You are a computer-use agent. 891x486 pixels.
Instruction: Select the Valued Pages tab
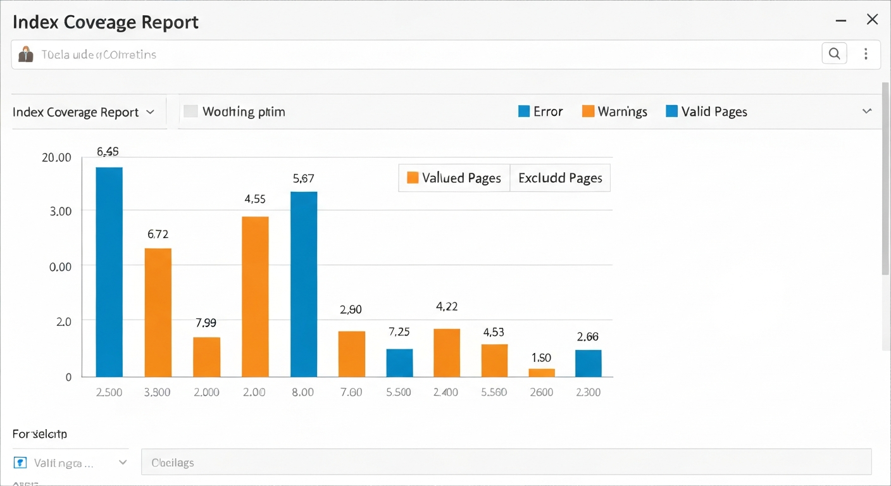[454, 178]
